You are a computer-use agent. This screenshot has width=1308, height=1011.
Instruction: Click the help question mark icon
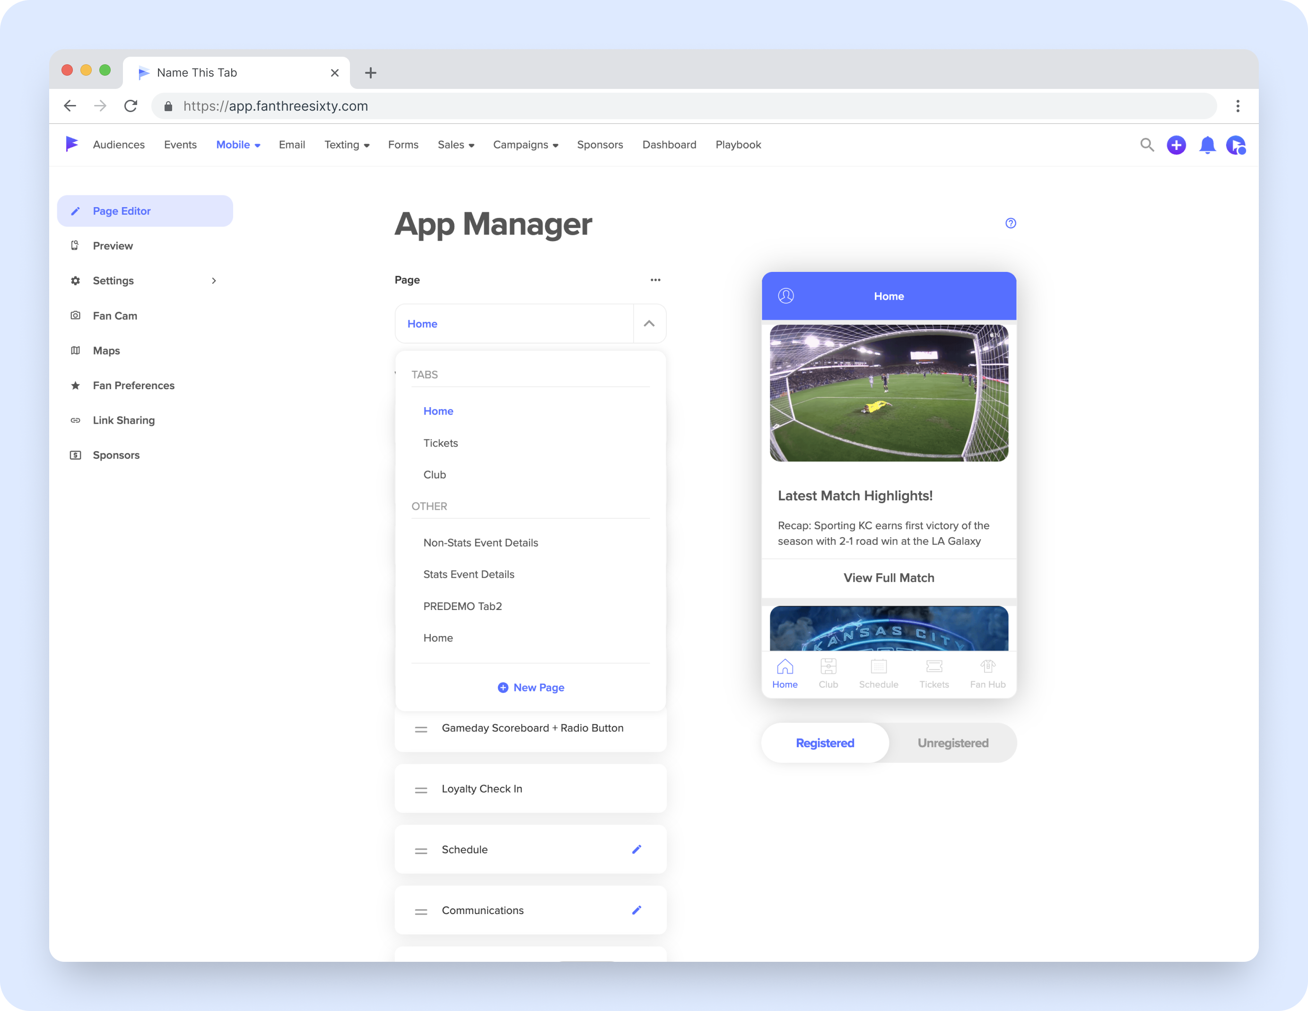point(1011,223)
